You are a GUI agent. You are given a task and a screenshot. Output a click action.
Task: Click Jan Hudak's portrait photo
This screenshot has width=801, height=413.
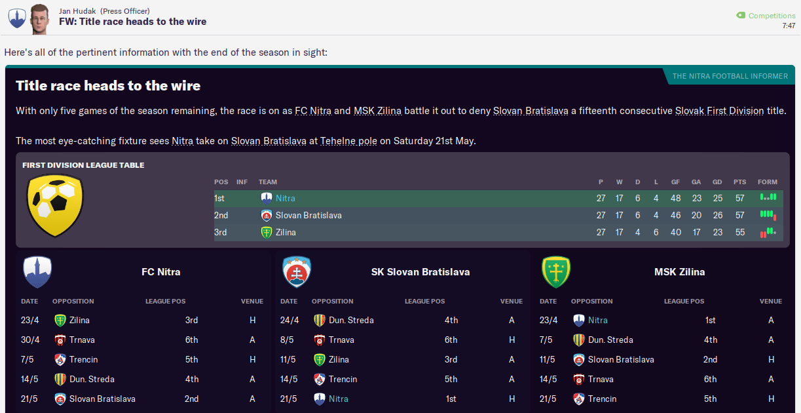click(40, 18)
